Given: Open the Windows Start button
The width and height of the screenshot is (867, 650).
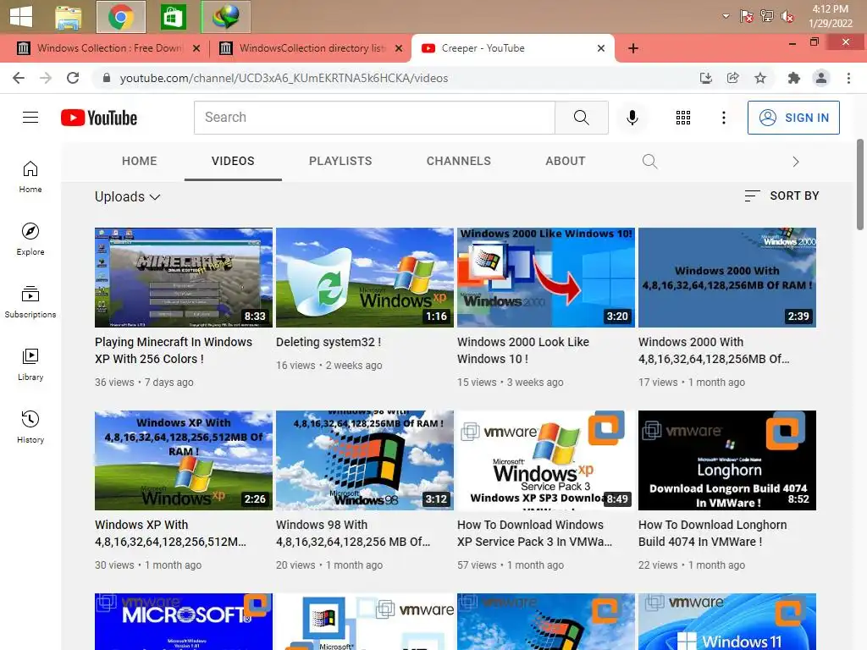Looking at the screenshot, I should (21, 16).
